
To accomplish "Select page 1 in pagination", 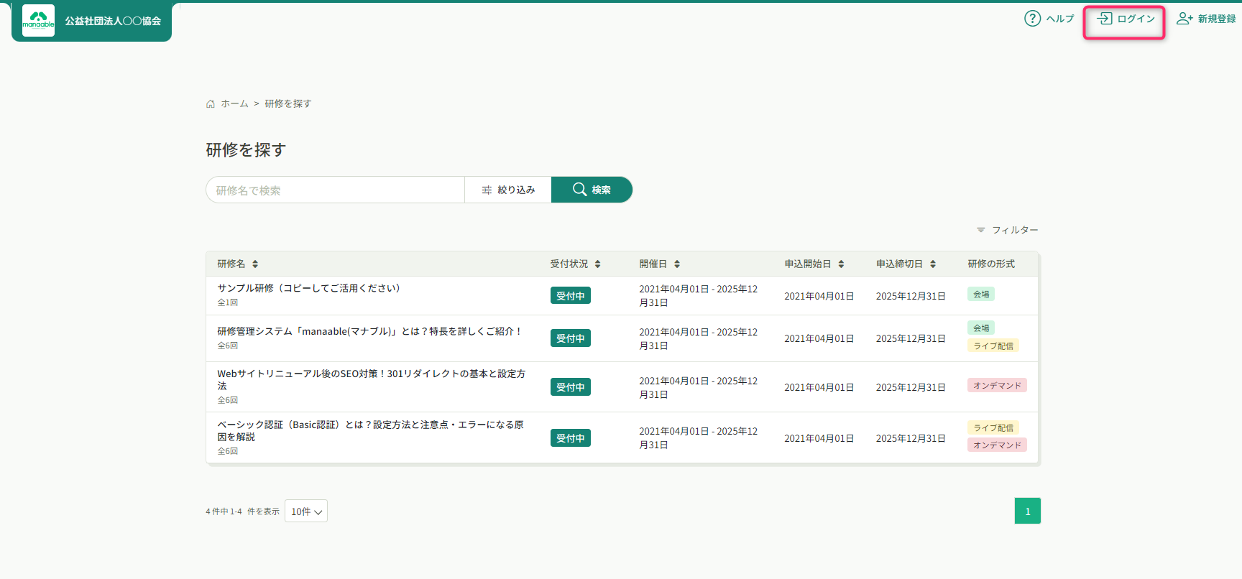I will tap(1027, 511).
